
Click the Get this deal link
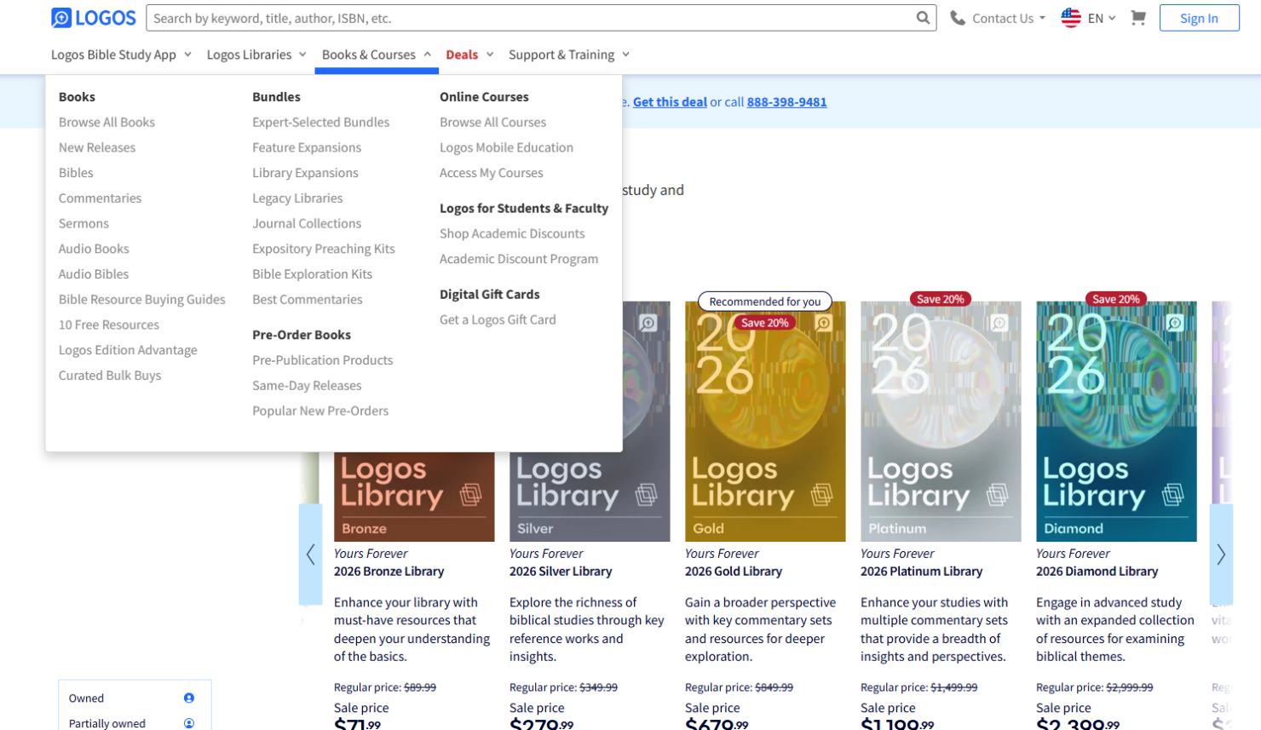point(670,101)
